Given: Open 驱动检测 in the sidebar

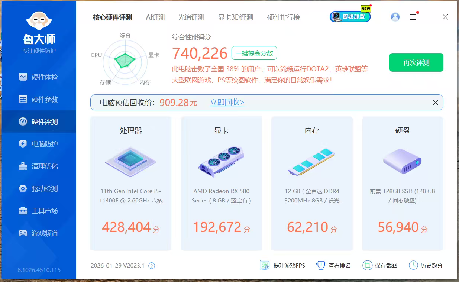Looking at the screenshot, I should (39, 189).
